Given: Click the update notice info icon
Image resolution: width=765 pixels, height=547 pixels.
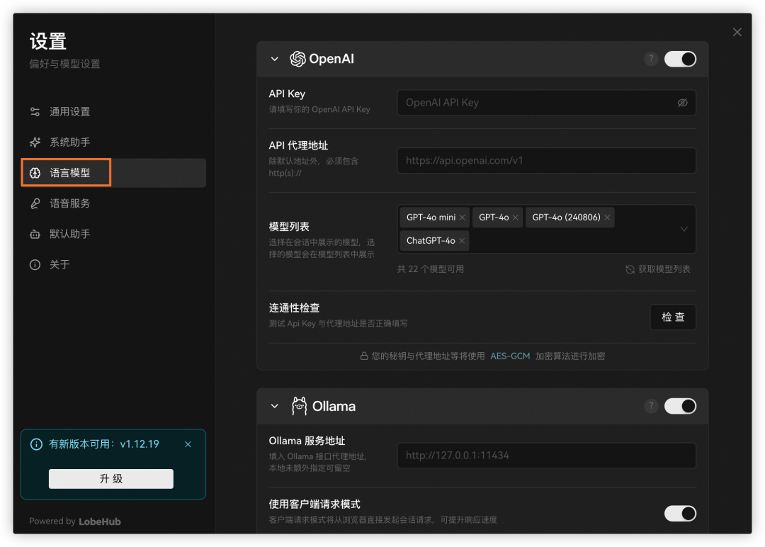Looking at the screenshot, I should point(36,444).
